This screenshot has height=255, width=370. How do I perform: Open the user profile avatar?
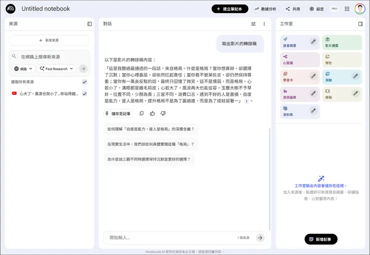[x=359, y=9]
